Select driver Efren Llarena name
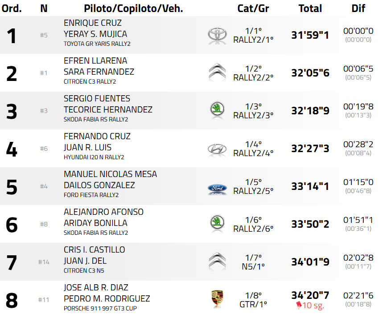 click(x=95, y=60)
